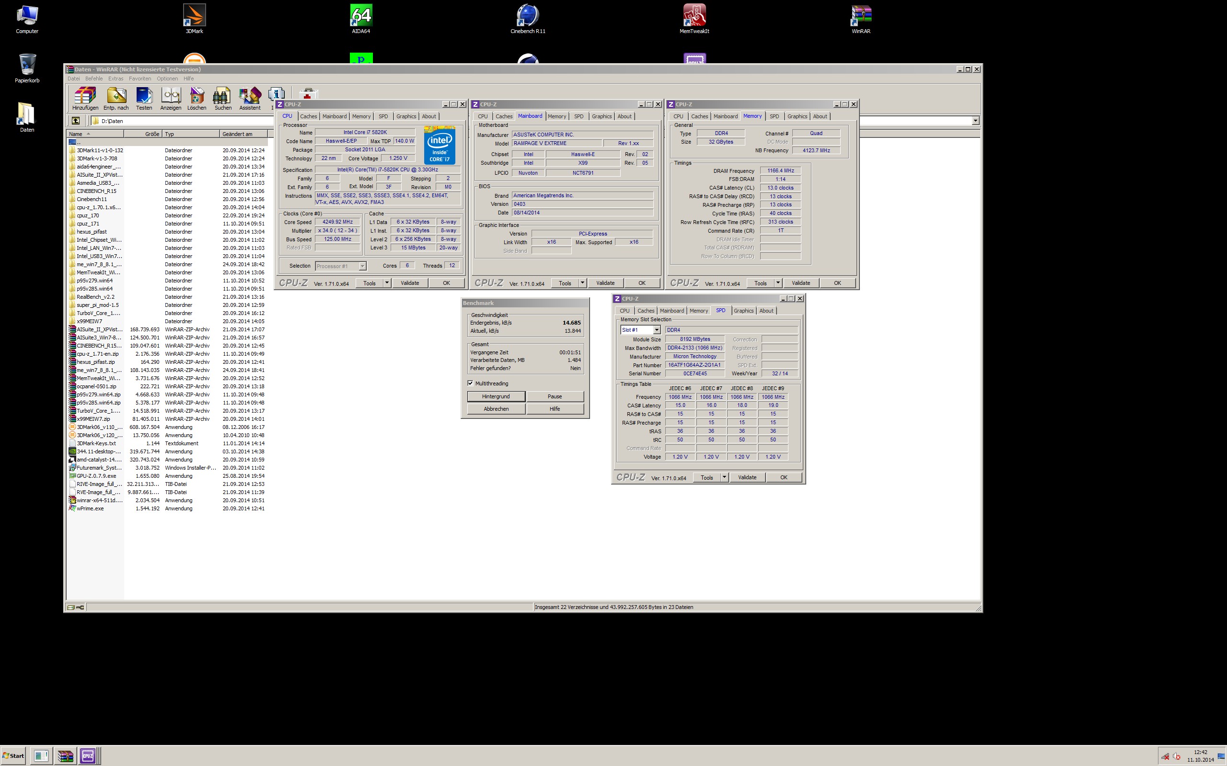Click the up-one-folder icon beside path

pyautogui.click(x=76, y=121)
